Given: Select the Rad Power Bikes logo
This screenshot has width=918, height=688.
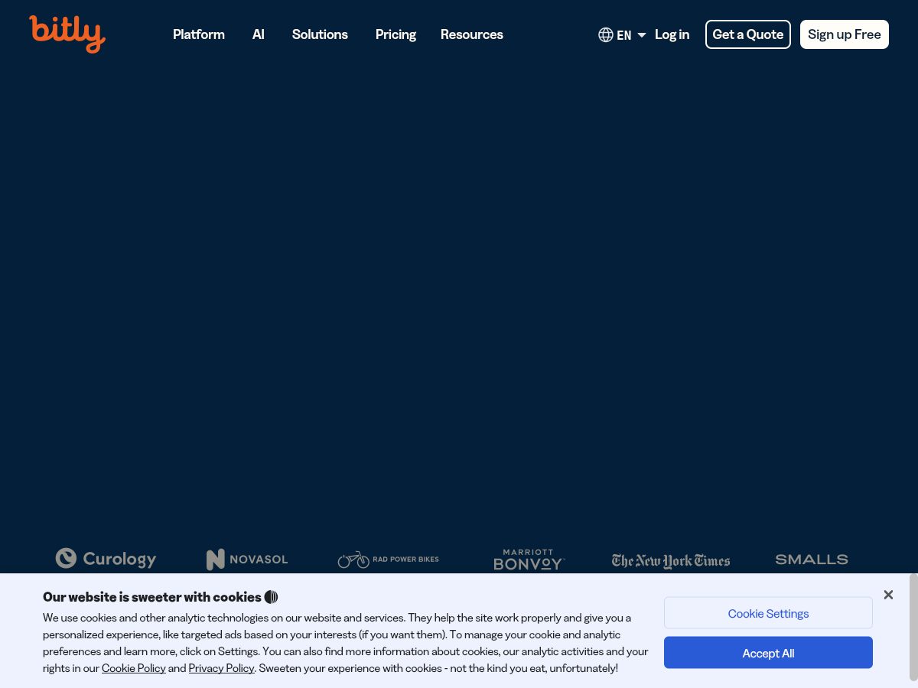Looking at the screenshot, I should coord(388,559).
